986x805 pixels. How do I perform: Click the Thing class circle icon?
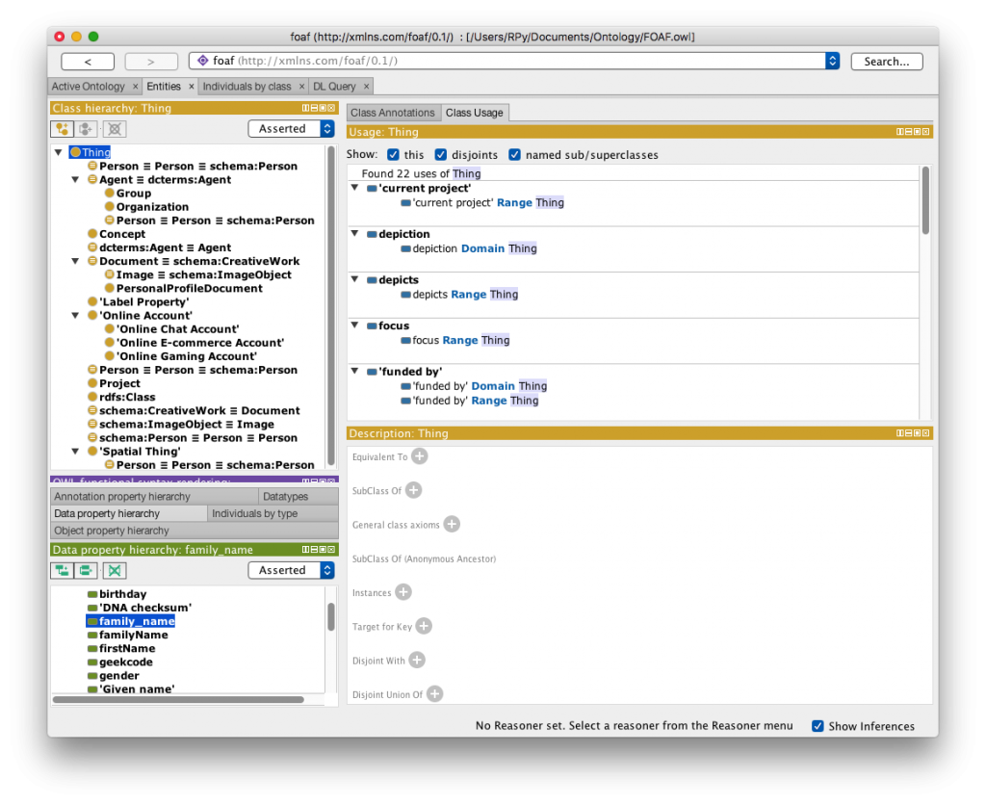[x=75, y=152]
